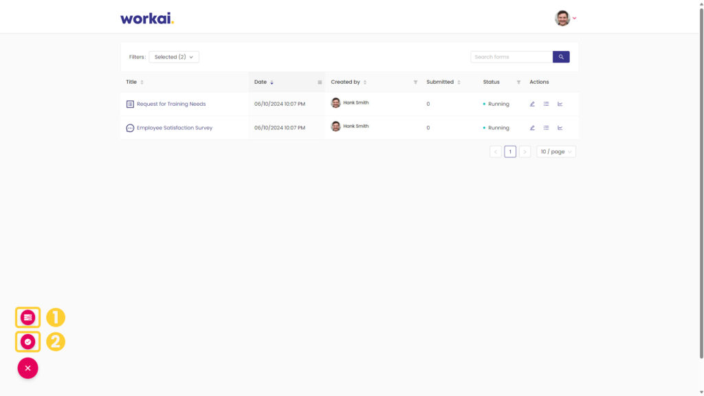
Task: Focus the Search forms input field
Action: [511, 56]
